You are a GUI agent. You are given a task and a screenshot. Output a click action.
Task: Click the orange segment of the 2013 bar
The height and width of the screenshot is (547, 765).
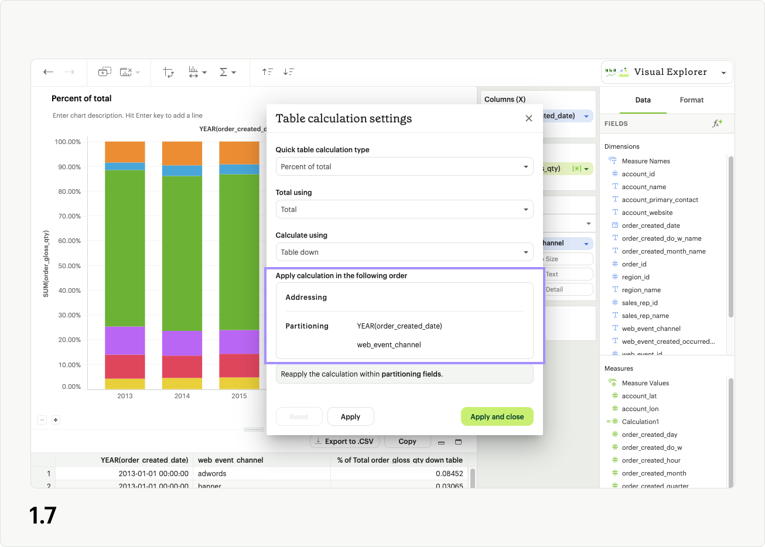click(x=125, y=152)
